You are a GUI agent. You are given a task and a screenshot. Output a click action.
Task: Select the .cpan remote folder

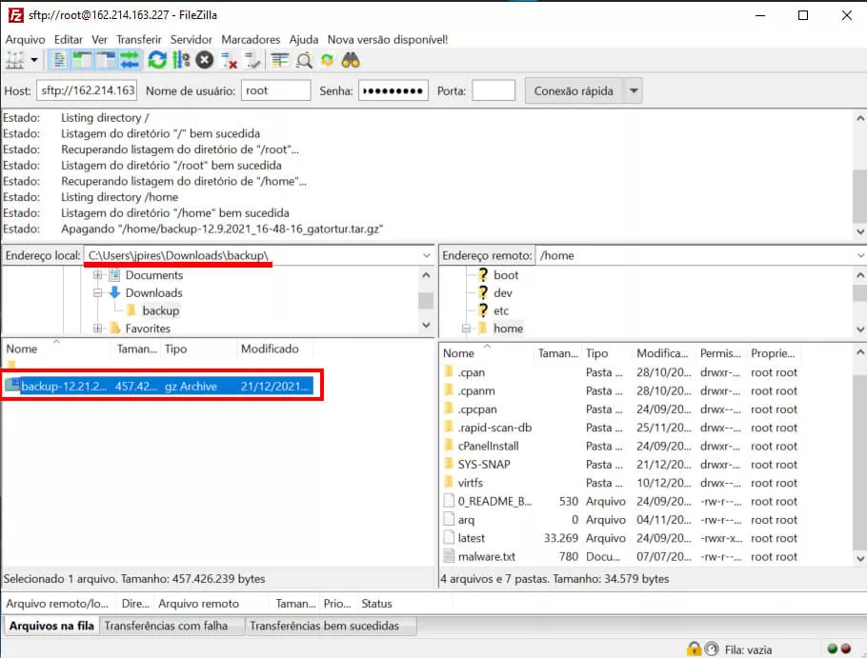point(471,372)
